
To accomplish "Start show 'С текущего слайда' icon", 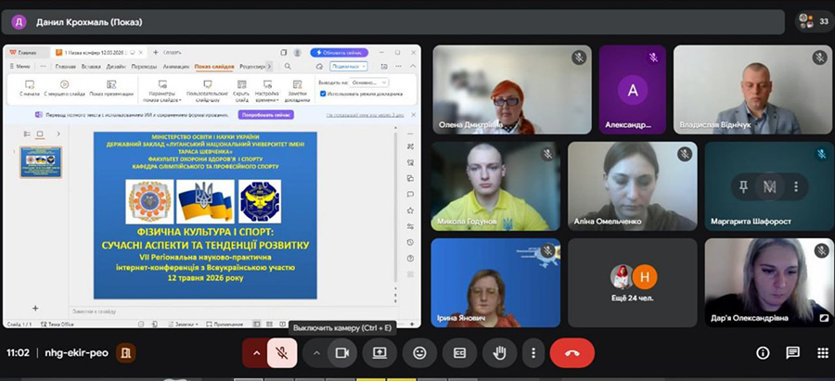I will [64, 88].
